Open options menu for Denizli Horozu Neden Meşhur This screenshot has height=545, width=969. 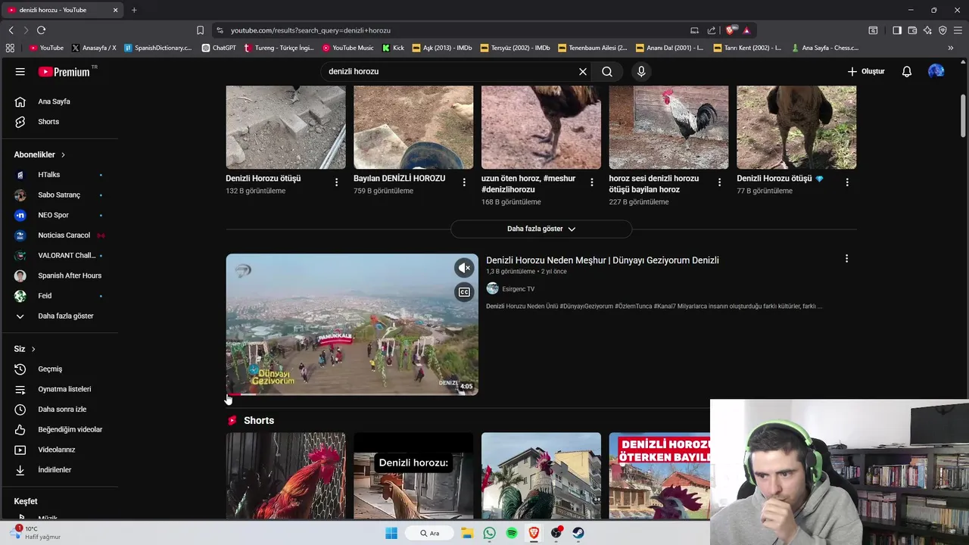[846, 259]
